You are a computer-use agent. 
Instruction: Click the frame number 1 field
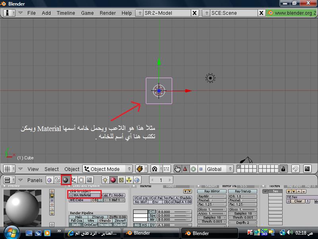click(161, 180)
